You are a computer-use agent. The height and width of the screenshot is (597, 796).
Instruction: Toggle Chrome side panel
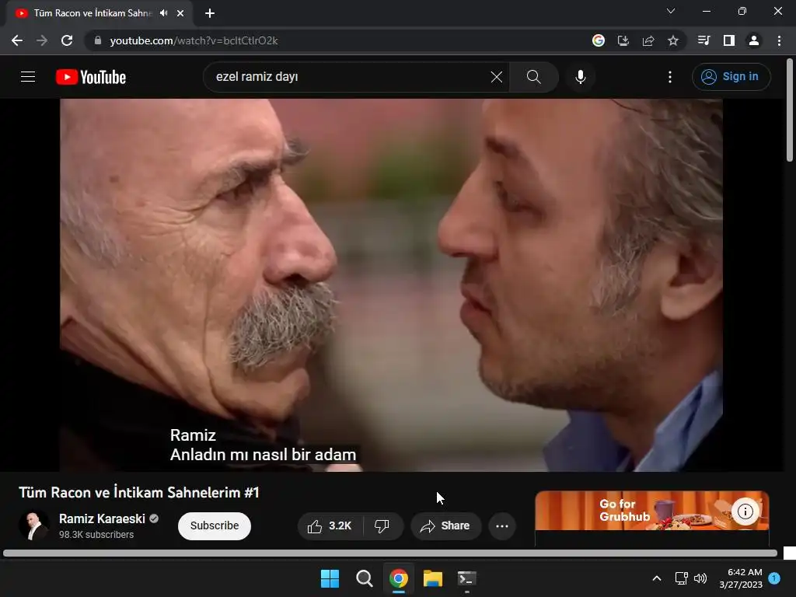729,40
